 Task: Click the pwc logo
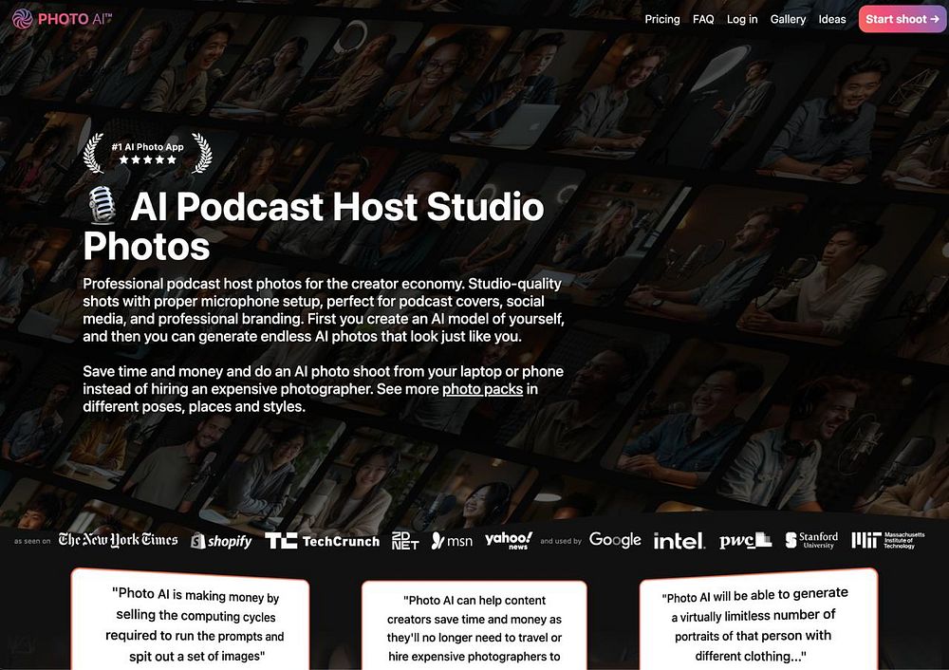(745, 541)
